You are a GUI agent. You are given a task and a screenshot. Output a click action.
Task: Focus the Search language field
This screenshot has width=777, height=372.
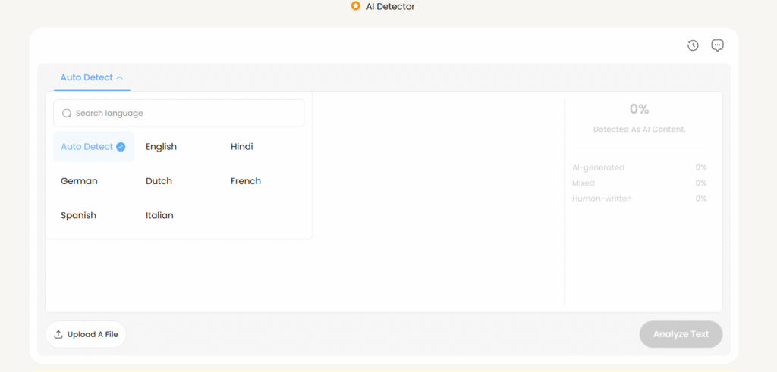click(186, 114)
